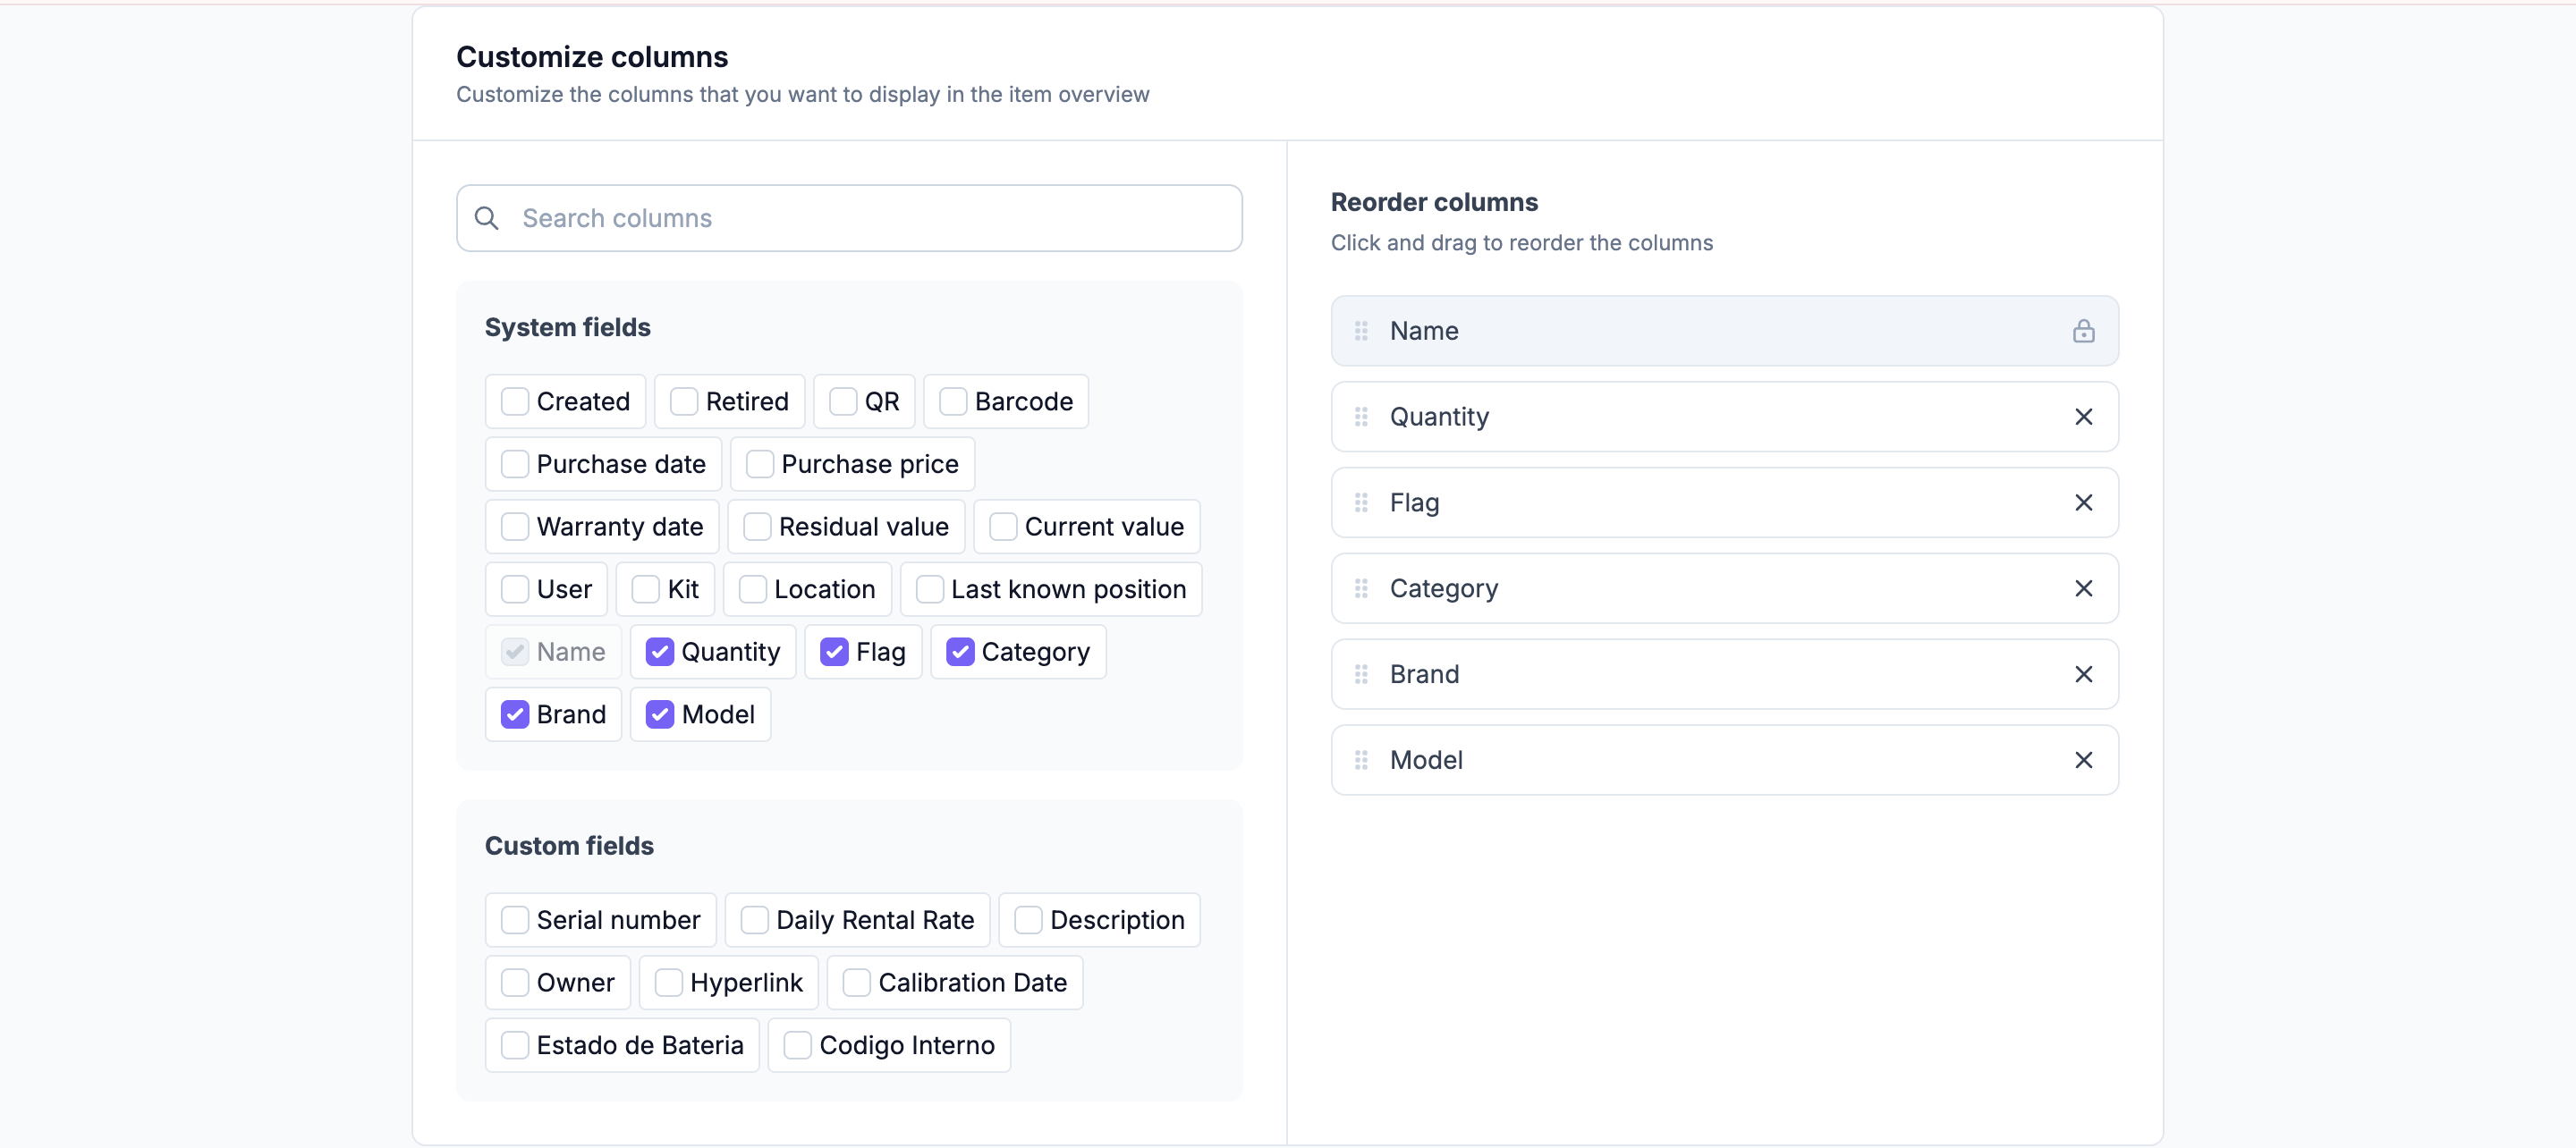
Task: Remove Flag column with its X icon
Action: (2083, 503)
